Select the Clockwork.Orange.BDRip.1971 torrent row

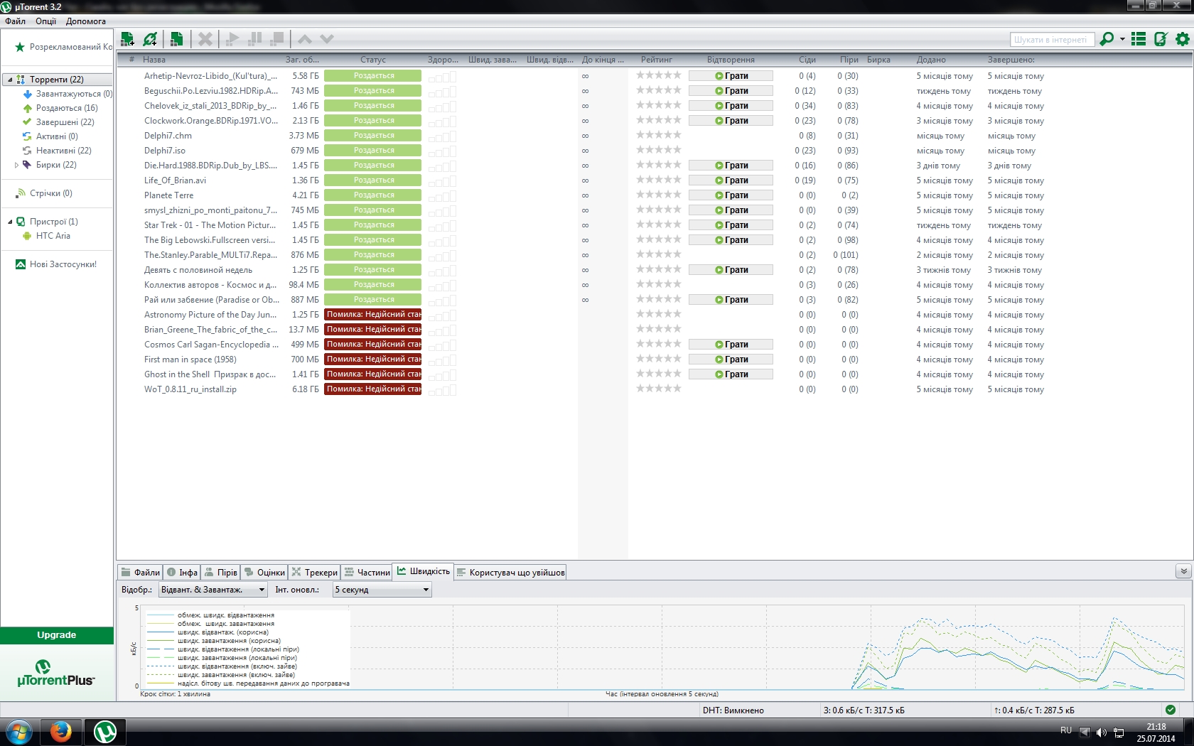tap(654, 121)
